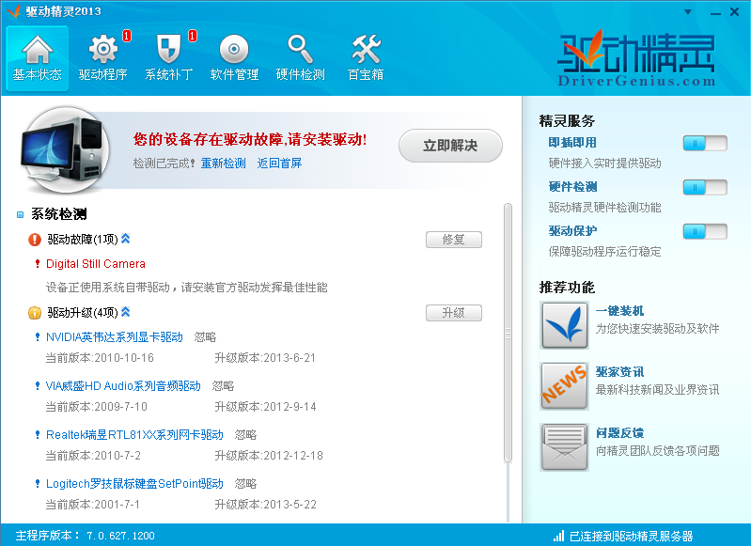751x546 pixels.
Task: Open the 一键装机 link
Action: [619, 311]
